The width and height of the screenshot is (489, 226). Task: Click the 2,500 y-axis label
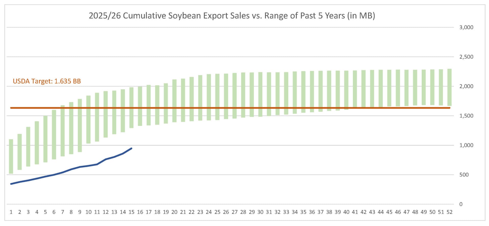(466, 57)
